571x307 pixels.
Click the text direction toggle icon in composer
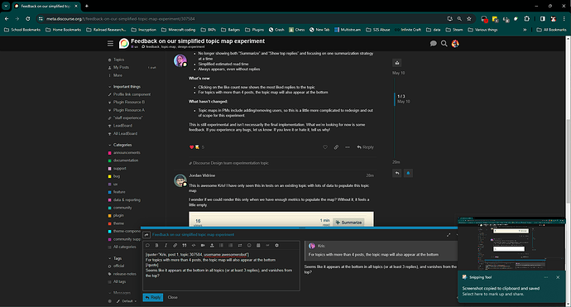coord(240,246)
